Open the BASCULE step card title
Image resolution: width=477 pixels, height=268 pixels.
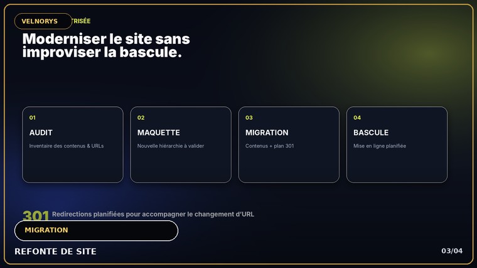point(371,132)
